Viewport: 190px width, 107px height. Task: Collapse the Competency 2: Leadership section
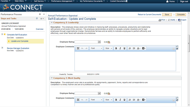[52, 23]
